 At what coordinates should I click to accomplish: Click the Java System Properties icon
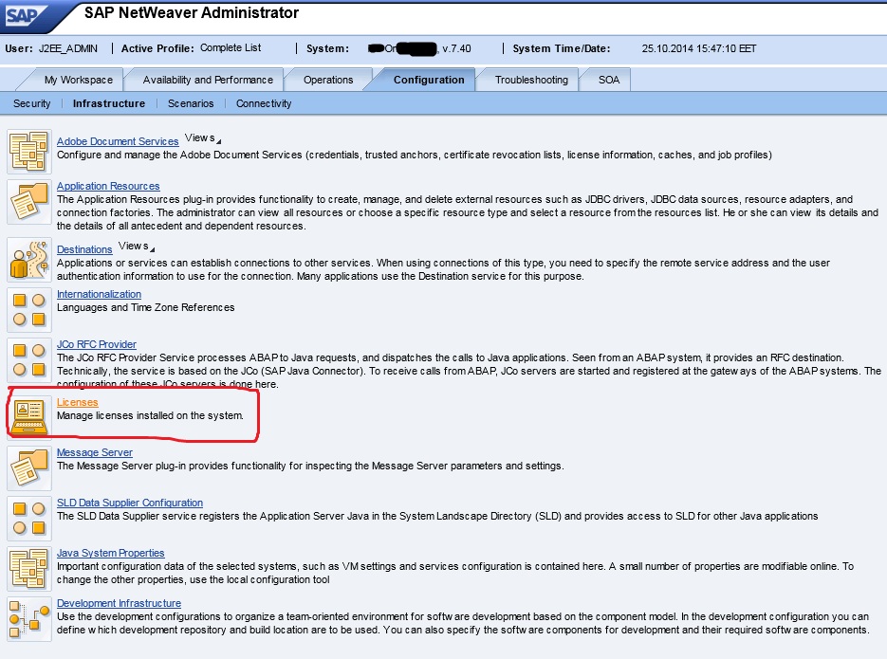(28, 569)
